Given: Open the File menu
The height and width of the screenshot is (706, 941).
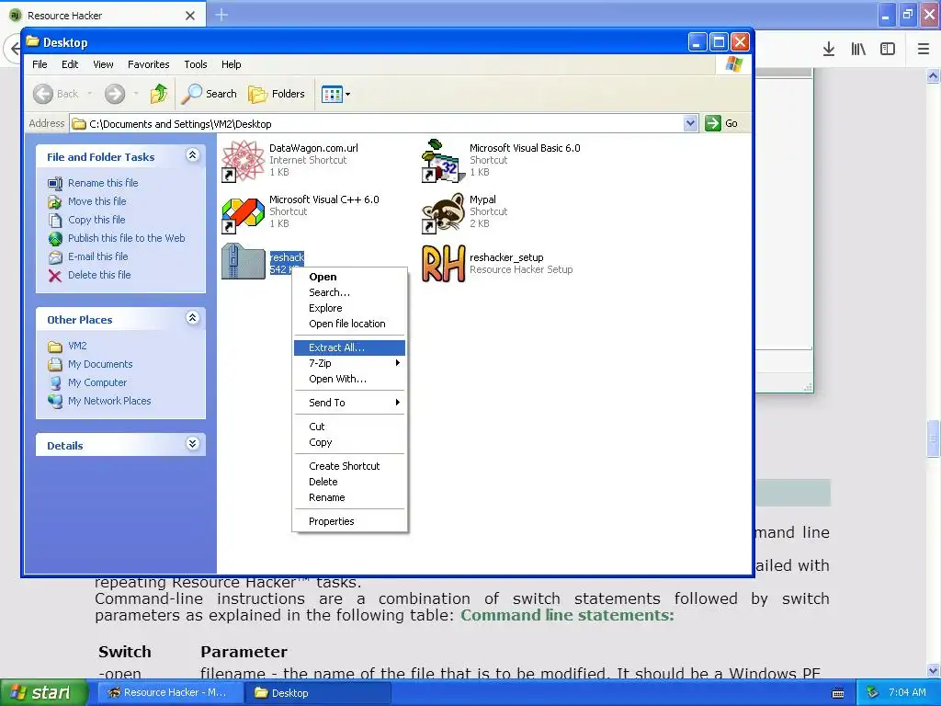Looking at the screenshot, I should coord(40,64).
